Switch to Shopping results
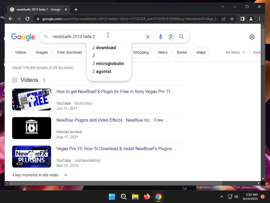Viewport: 270px width, 203px height. (x=141, y=52)
